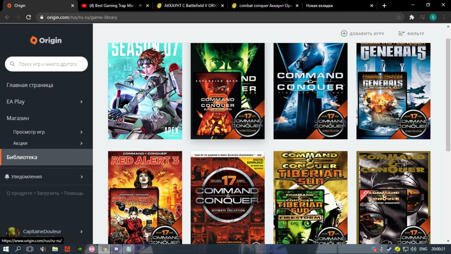The height and width of the screenshot is (254, 451).
Task: Open File Explorer from taskbar
Action: (x=55, y=249)
